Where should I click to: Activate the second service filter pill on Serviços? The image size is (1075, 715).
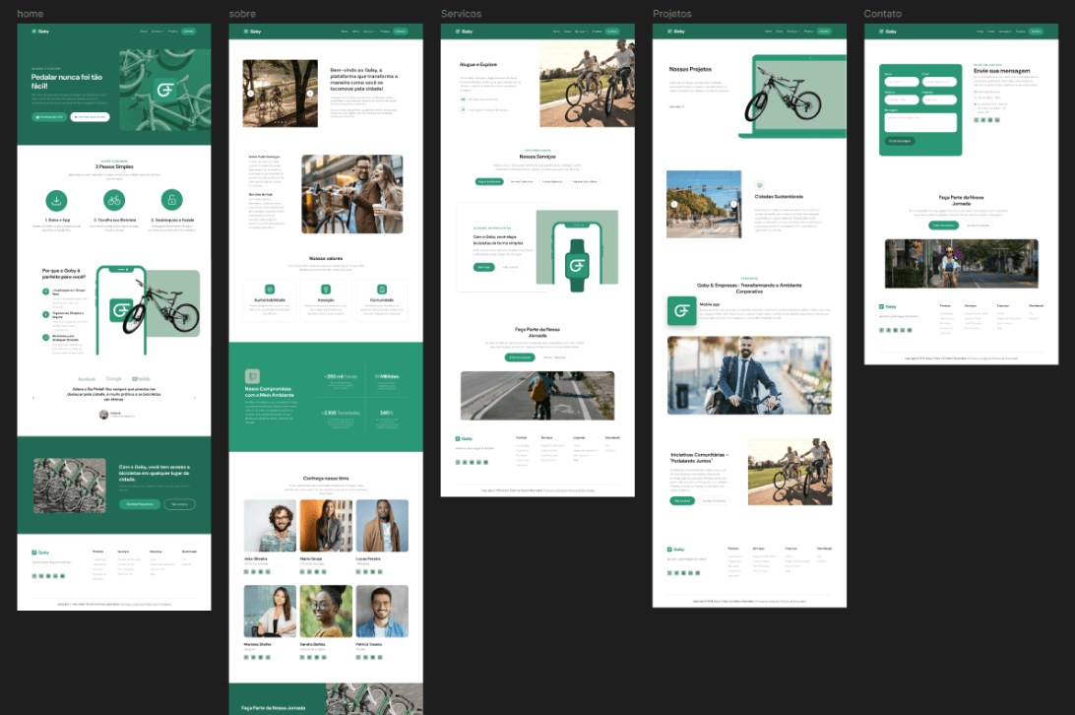[522, 181]
